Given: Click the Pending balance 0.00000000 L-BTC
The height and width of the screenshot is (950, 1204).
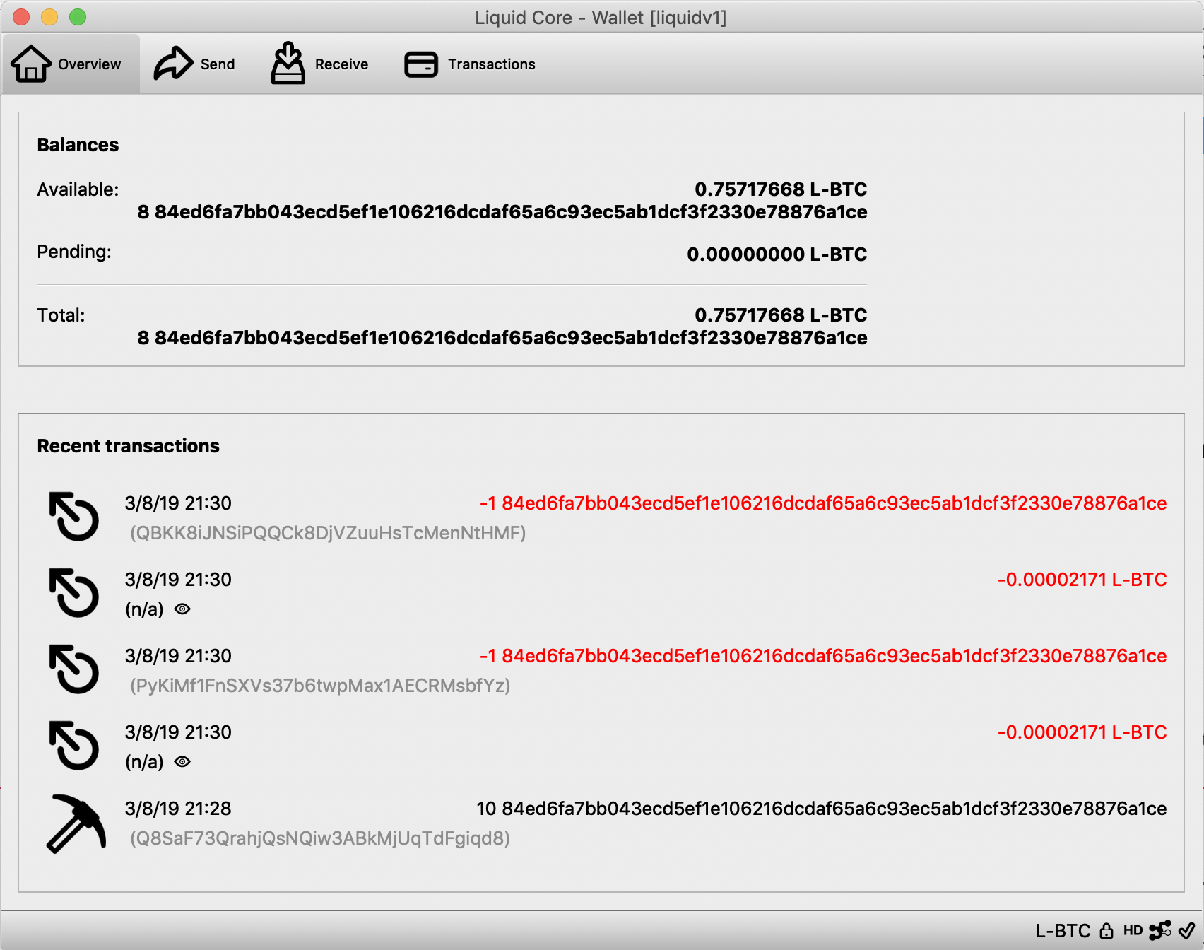Looking at the screenshot, I should coord(777,254).
